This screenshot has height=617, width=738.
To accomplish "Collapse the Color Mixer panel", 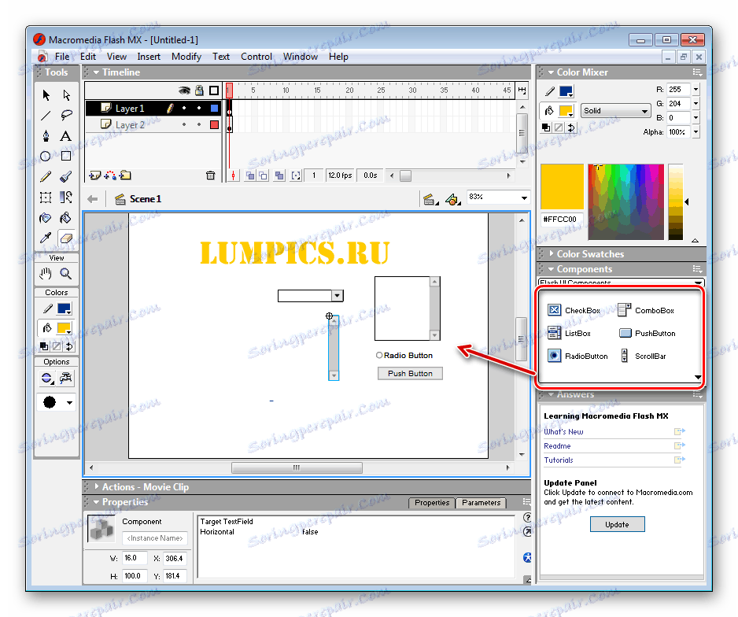I will click(551, 72).
